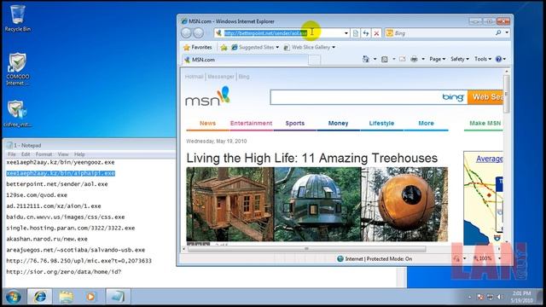
Task: Click the Compatibility View page icon
Action: coord(356,33)
